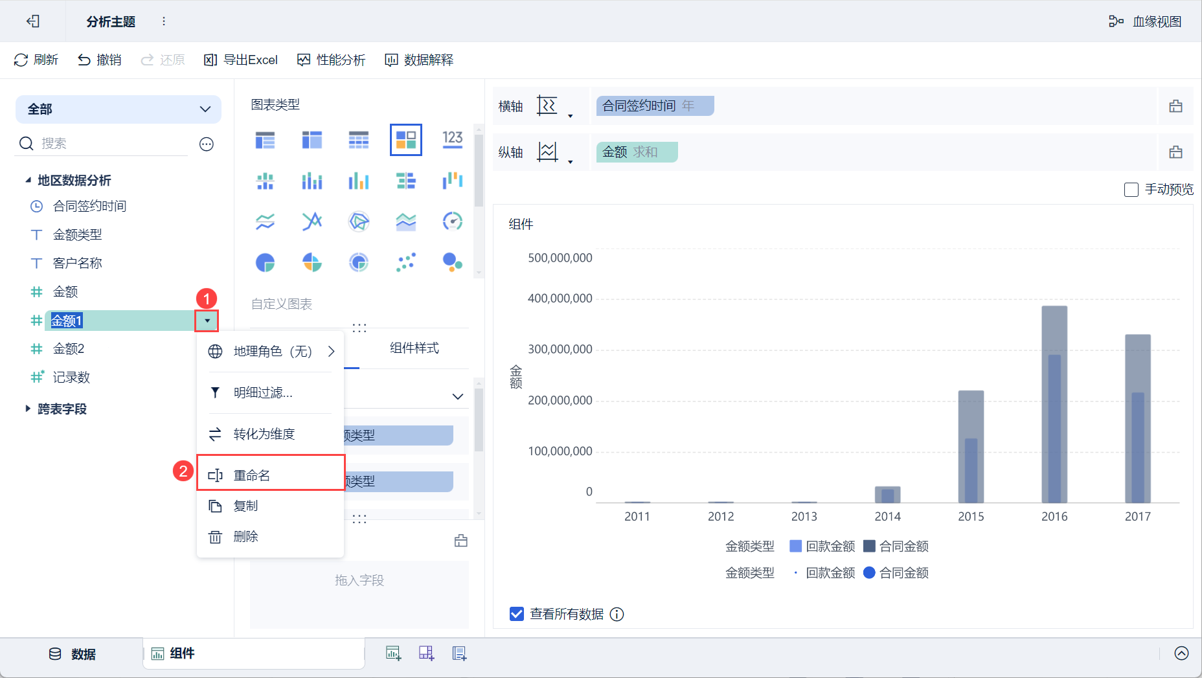Collapse the 地区数据分析 tree node

point(28,180)
